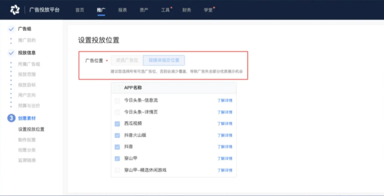The image size is (384, 196).
Task: Select 设置投放位置 in sidebar
Action: pos(31,129)
